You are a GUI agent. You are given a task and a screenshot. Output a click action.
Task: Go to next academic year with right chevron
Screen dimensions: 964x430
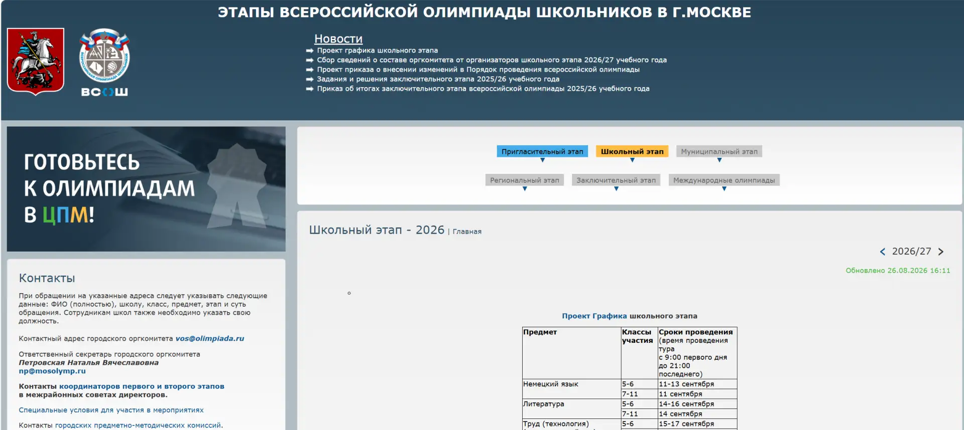tap(941, 252)
